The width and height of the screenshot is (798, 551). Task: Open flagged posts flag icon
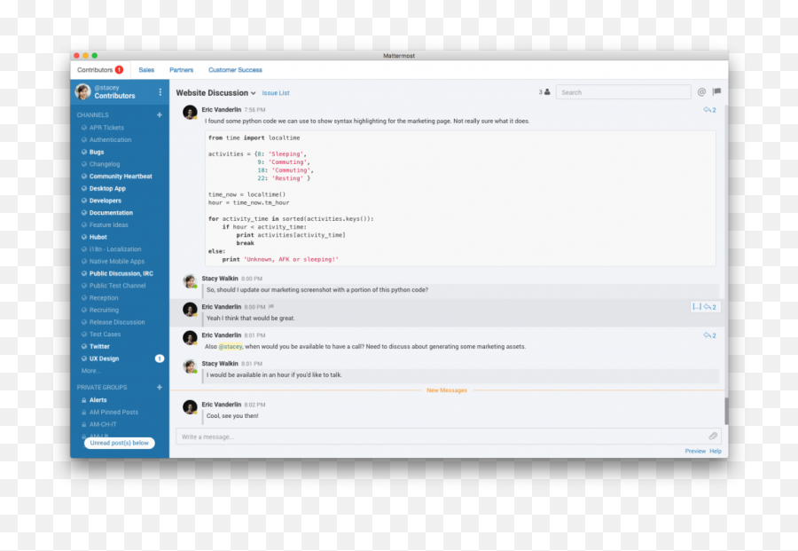pos(717,91)
